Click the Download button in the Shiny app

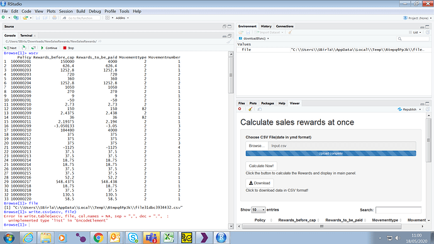tap(260, 183)
